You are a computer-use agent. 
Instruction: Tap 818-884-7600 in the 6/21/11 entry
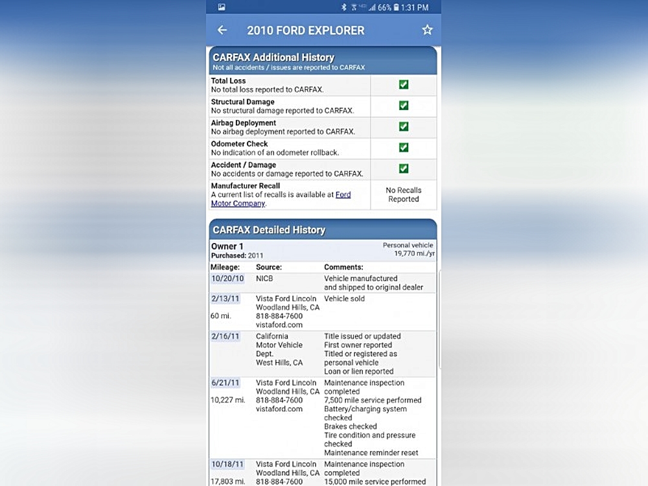[x=279, y=400]
